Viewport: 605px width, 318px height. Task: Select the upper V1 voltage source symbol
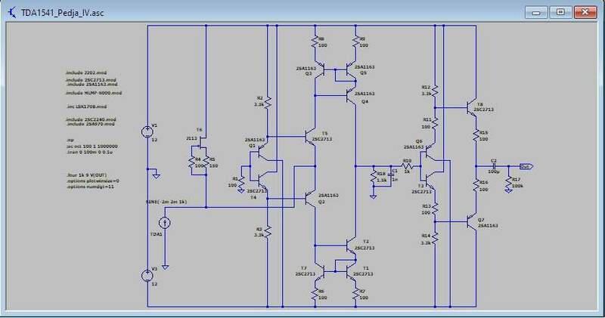[147, 132]
